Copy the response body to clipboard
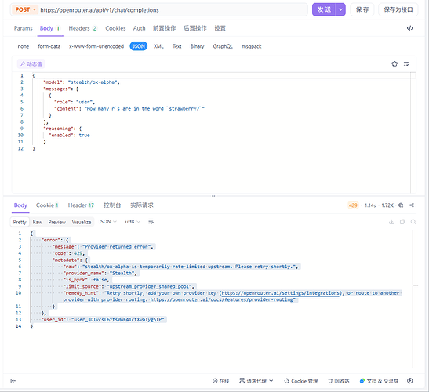The width and height of the screenshot is (429, 392). (x=402, y=222)
